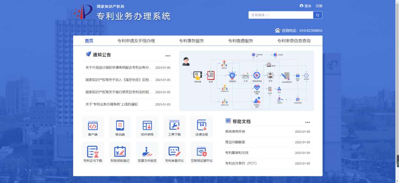This screenshot has height=183, width=399.
Task: Open notice 关于"专利业务办理系统"上线的通知
Action: click(112, 104)
